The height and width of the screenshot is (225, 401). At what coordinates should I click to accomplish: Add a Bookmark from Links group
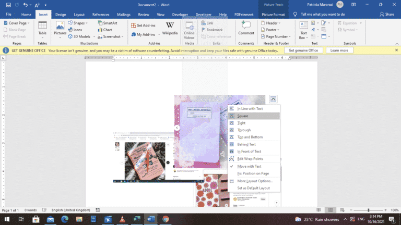pyautogui.click(x=212, y=30)
